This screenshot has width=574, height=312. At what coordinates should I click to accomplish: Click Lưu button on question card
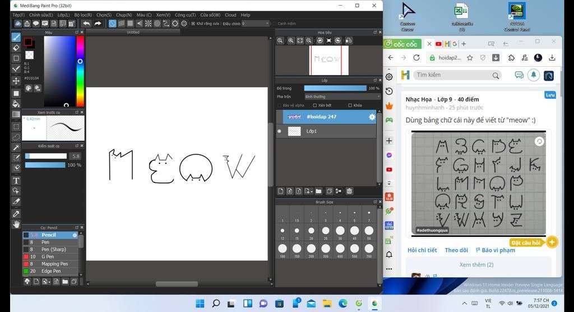[550, 95]
